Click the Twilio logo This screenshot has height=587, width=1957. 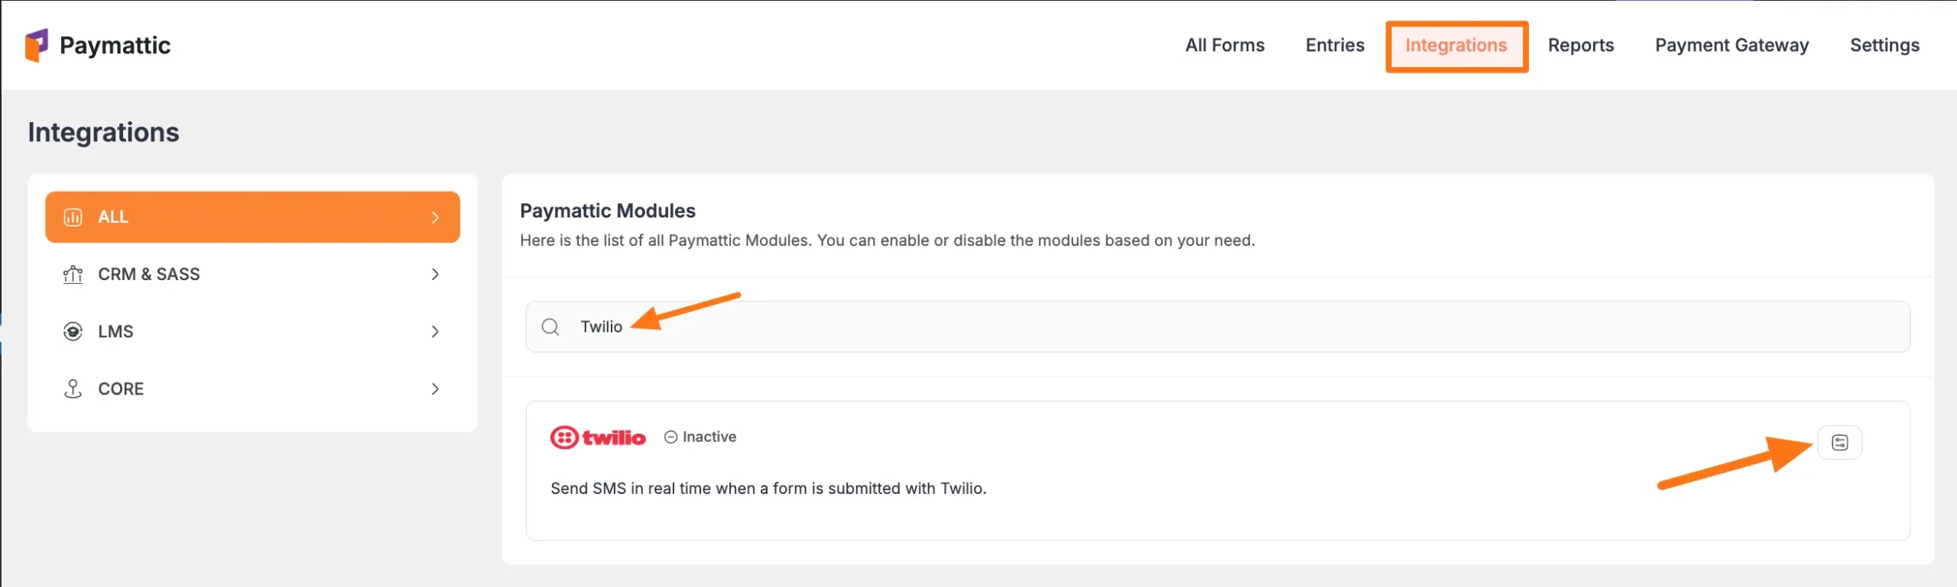tap(598, 437)
